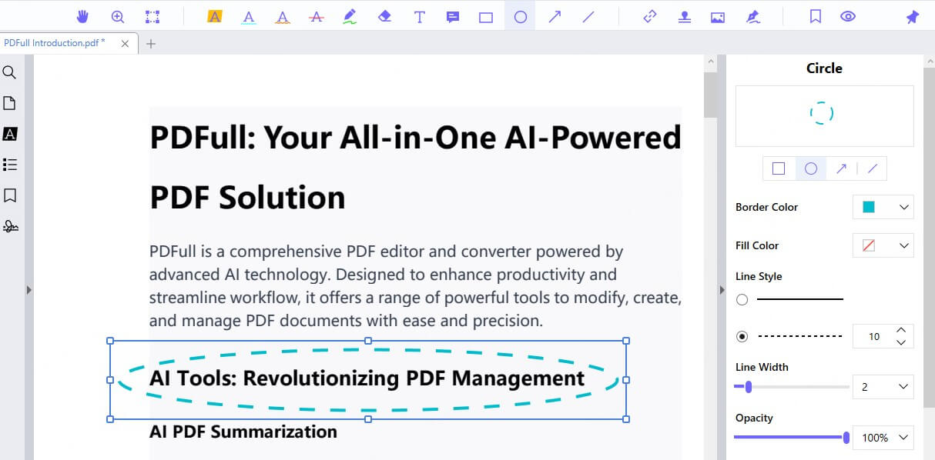Select the Strikethrough text tool
Image resolution: width=935 pixels, height=460 pixels.
(x=316, y=15)
